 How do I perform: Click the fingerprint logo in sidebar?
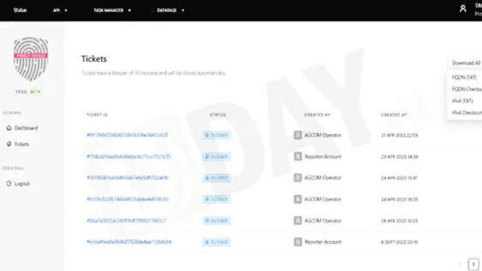(31, 60)
